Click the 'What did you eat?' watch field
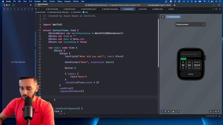The height and width of the screenshot is (125, 223). (191, 54)
